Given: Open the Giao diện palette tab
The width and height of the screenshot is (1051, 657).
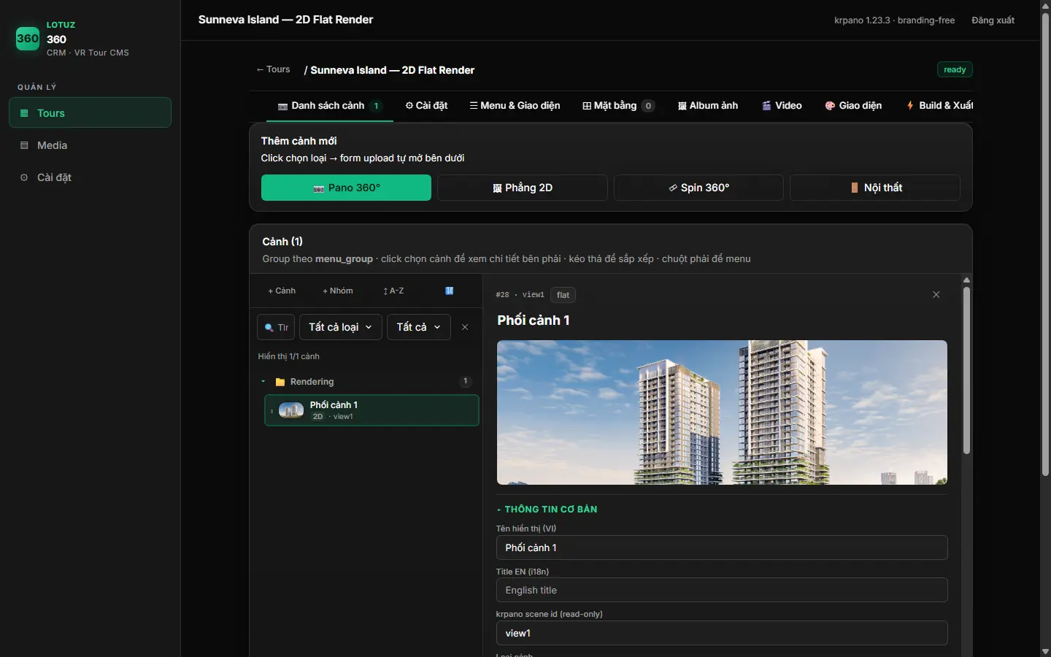Looking at the screenshot, I should click(x=853, y=106).
